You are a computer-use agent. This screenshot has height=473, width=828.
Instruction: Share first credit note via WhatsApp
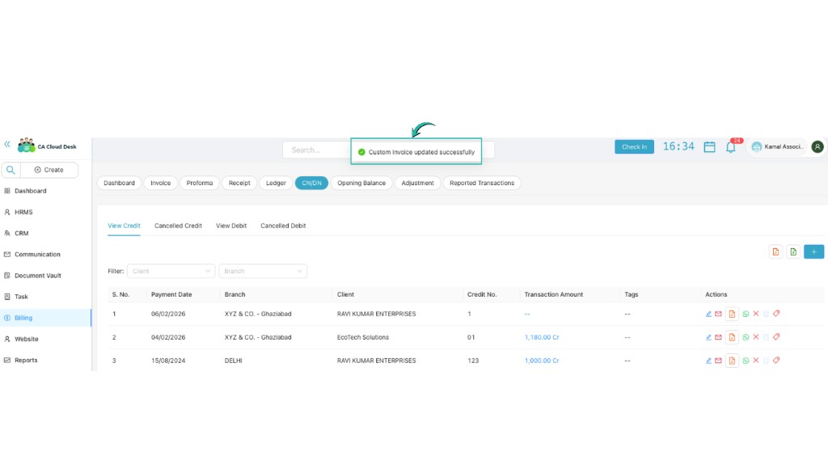pyautogui.click(x=746, y=314)
